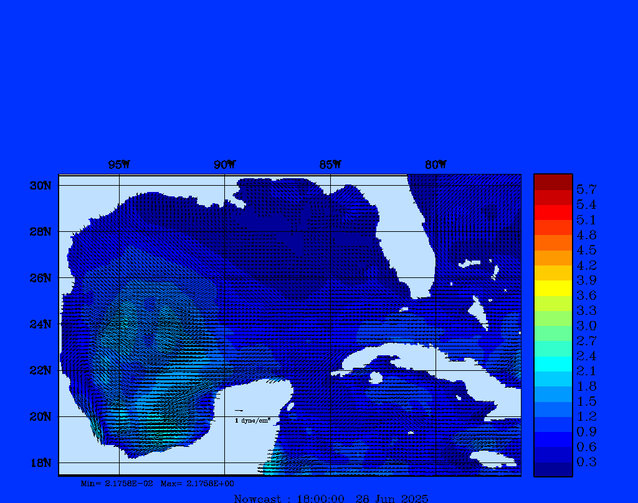Click the 1 dyne/cm² reference vector legend
Screen dimensions: 638x503
(252, 420)
